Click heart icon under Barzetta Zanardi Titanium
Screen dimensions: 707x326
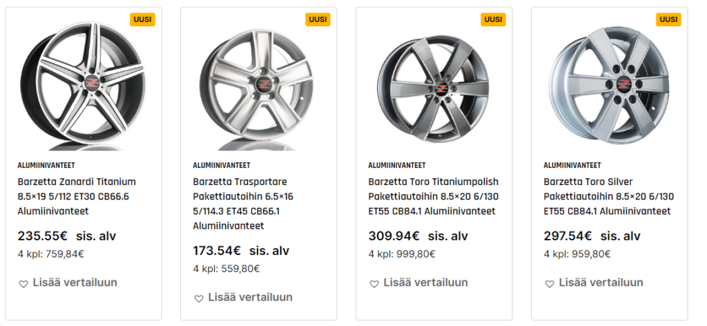[x=23, y=284]
